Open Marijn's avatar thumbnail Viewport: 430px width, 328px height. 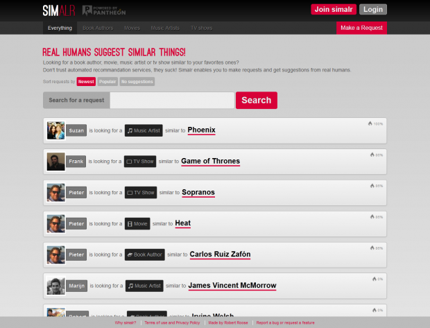[56, 286]
